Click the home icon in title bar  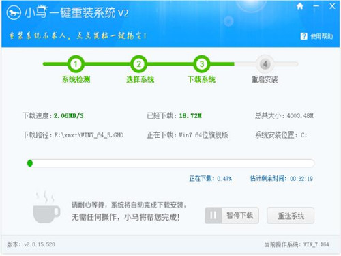tap(300, 6)
